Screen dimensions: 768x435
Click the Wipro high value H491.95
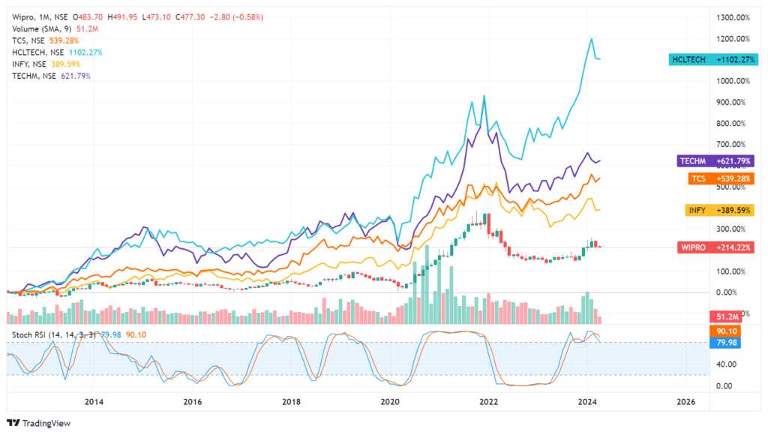coord(122,17)
